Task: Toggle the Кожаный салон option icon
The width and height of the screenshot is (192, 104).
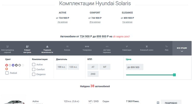Action: tap(147, 47)
